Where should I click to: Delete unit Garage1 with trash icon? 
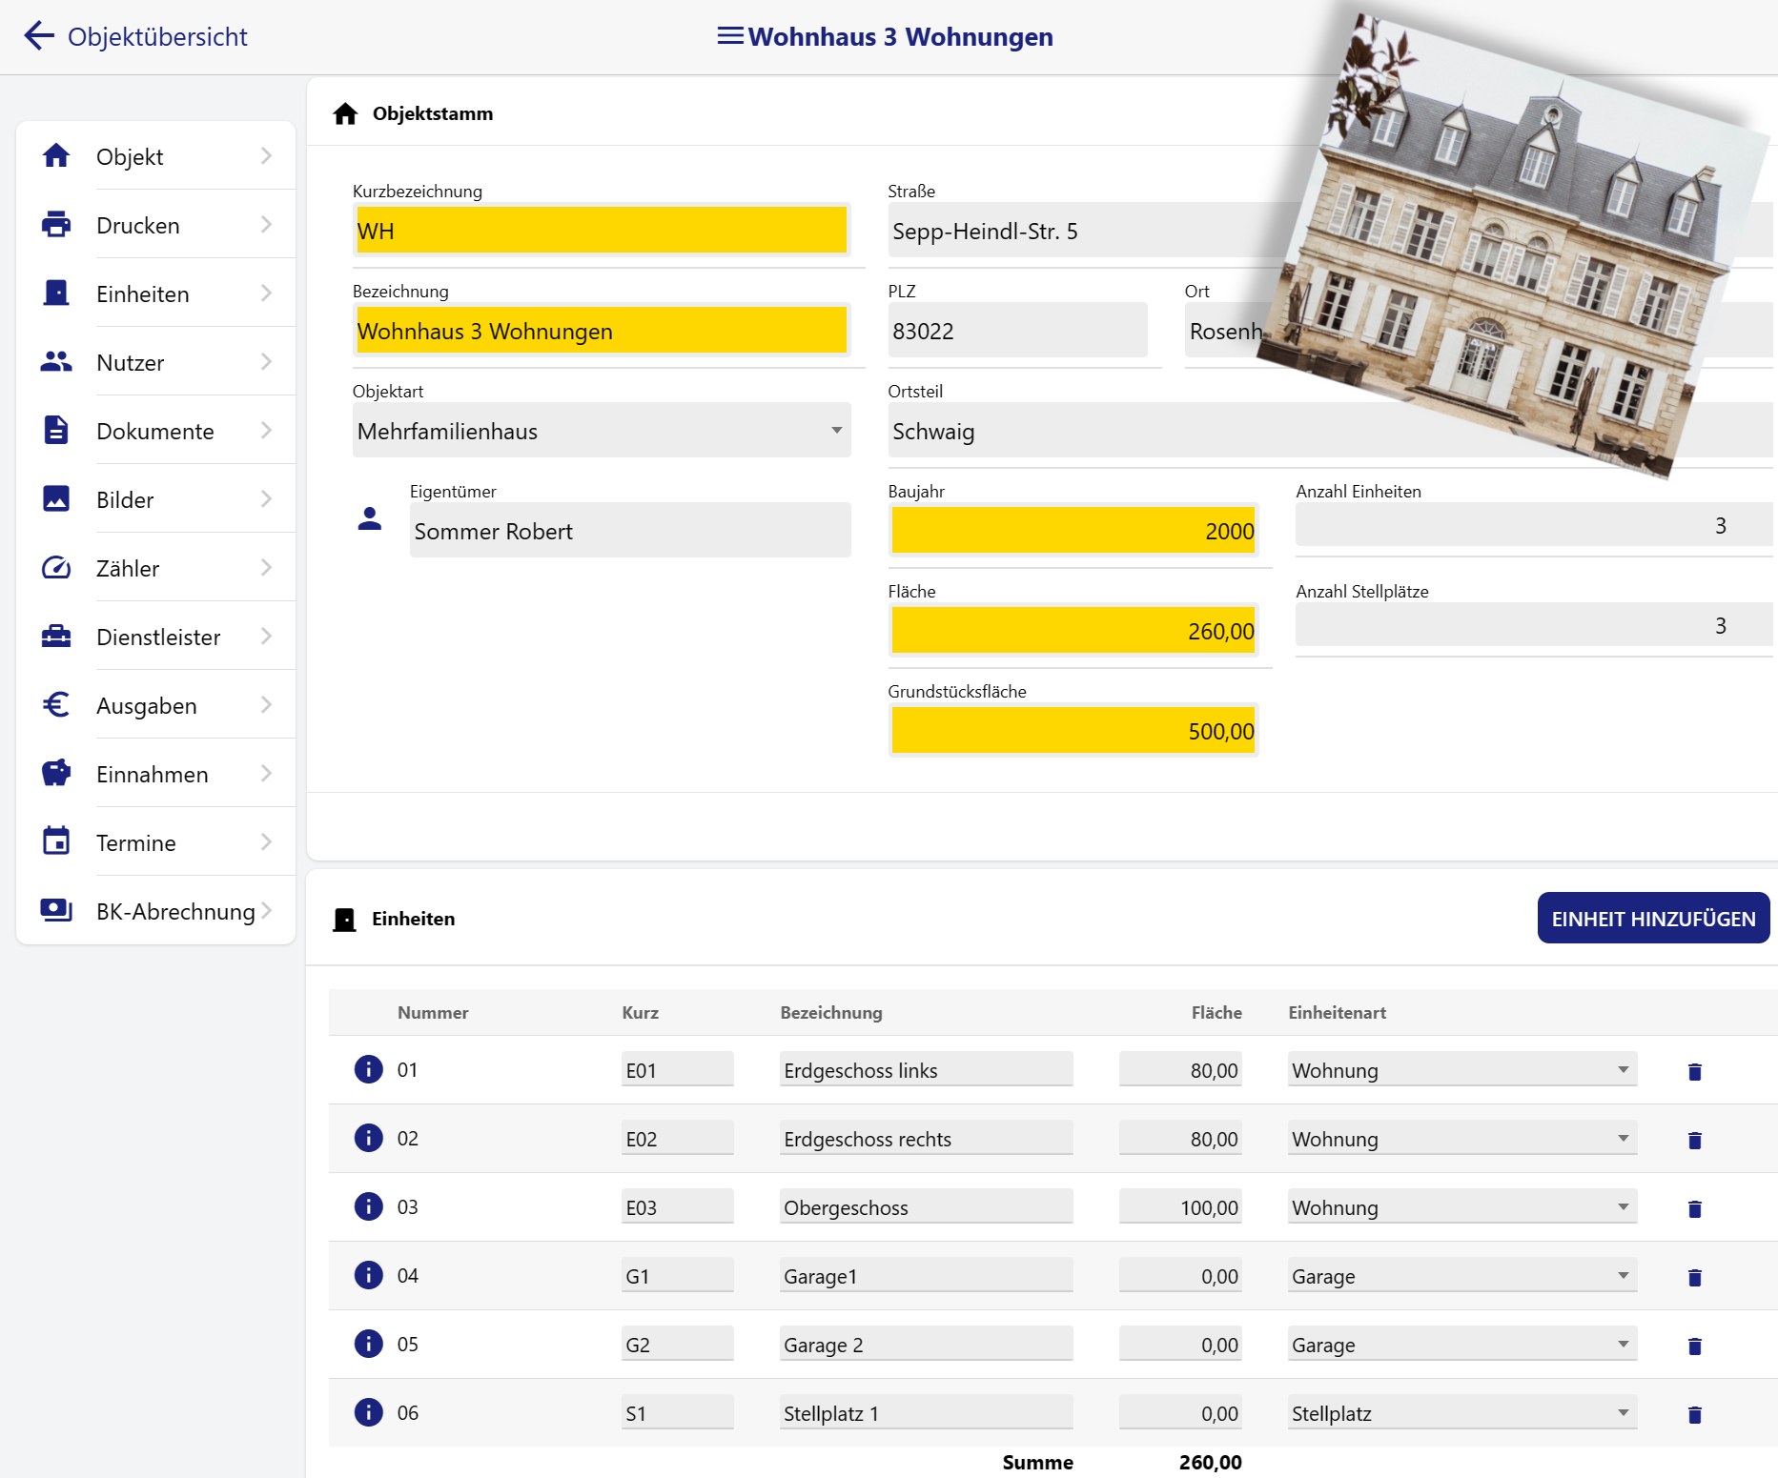point(1695,1278)
